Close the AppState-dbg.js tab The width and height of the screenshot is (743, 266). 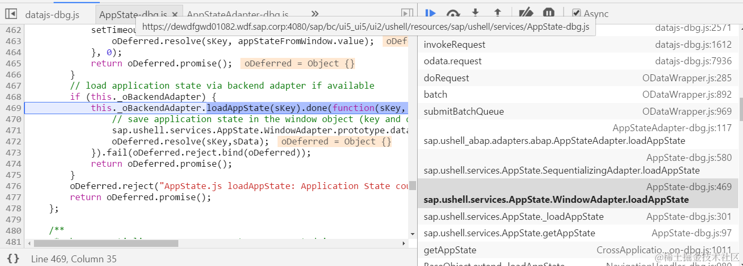point(176,14)
